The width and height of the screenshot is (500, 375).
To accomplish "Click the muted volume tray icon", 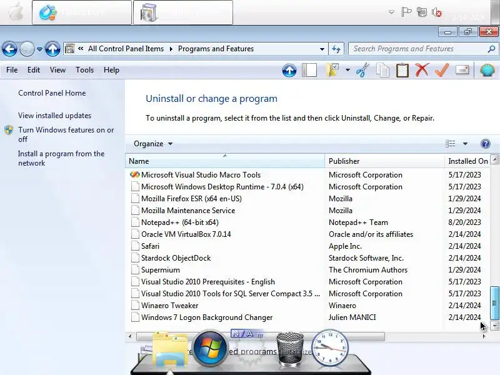I will pos(436,12).
